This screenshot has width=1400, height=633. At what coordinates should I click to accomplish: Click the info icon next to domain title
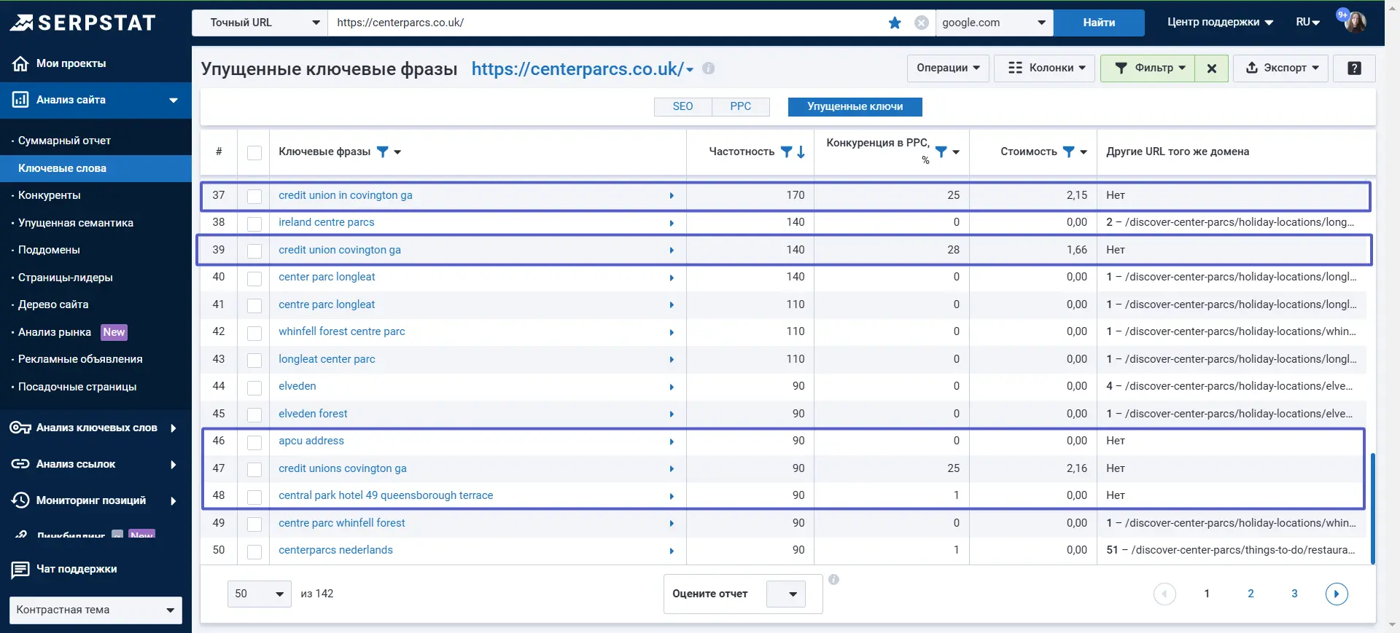point(708,68)
